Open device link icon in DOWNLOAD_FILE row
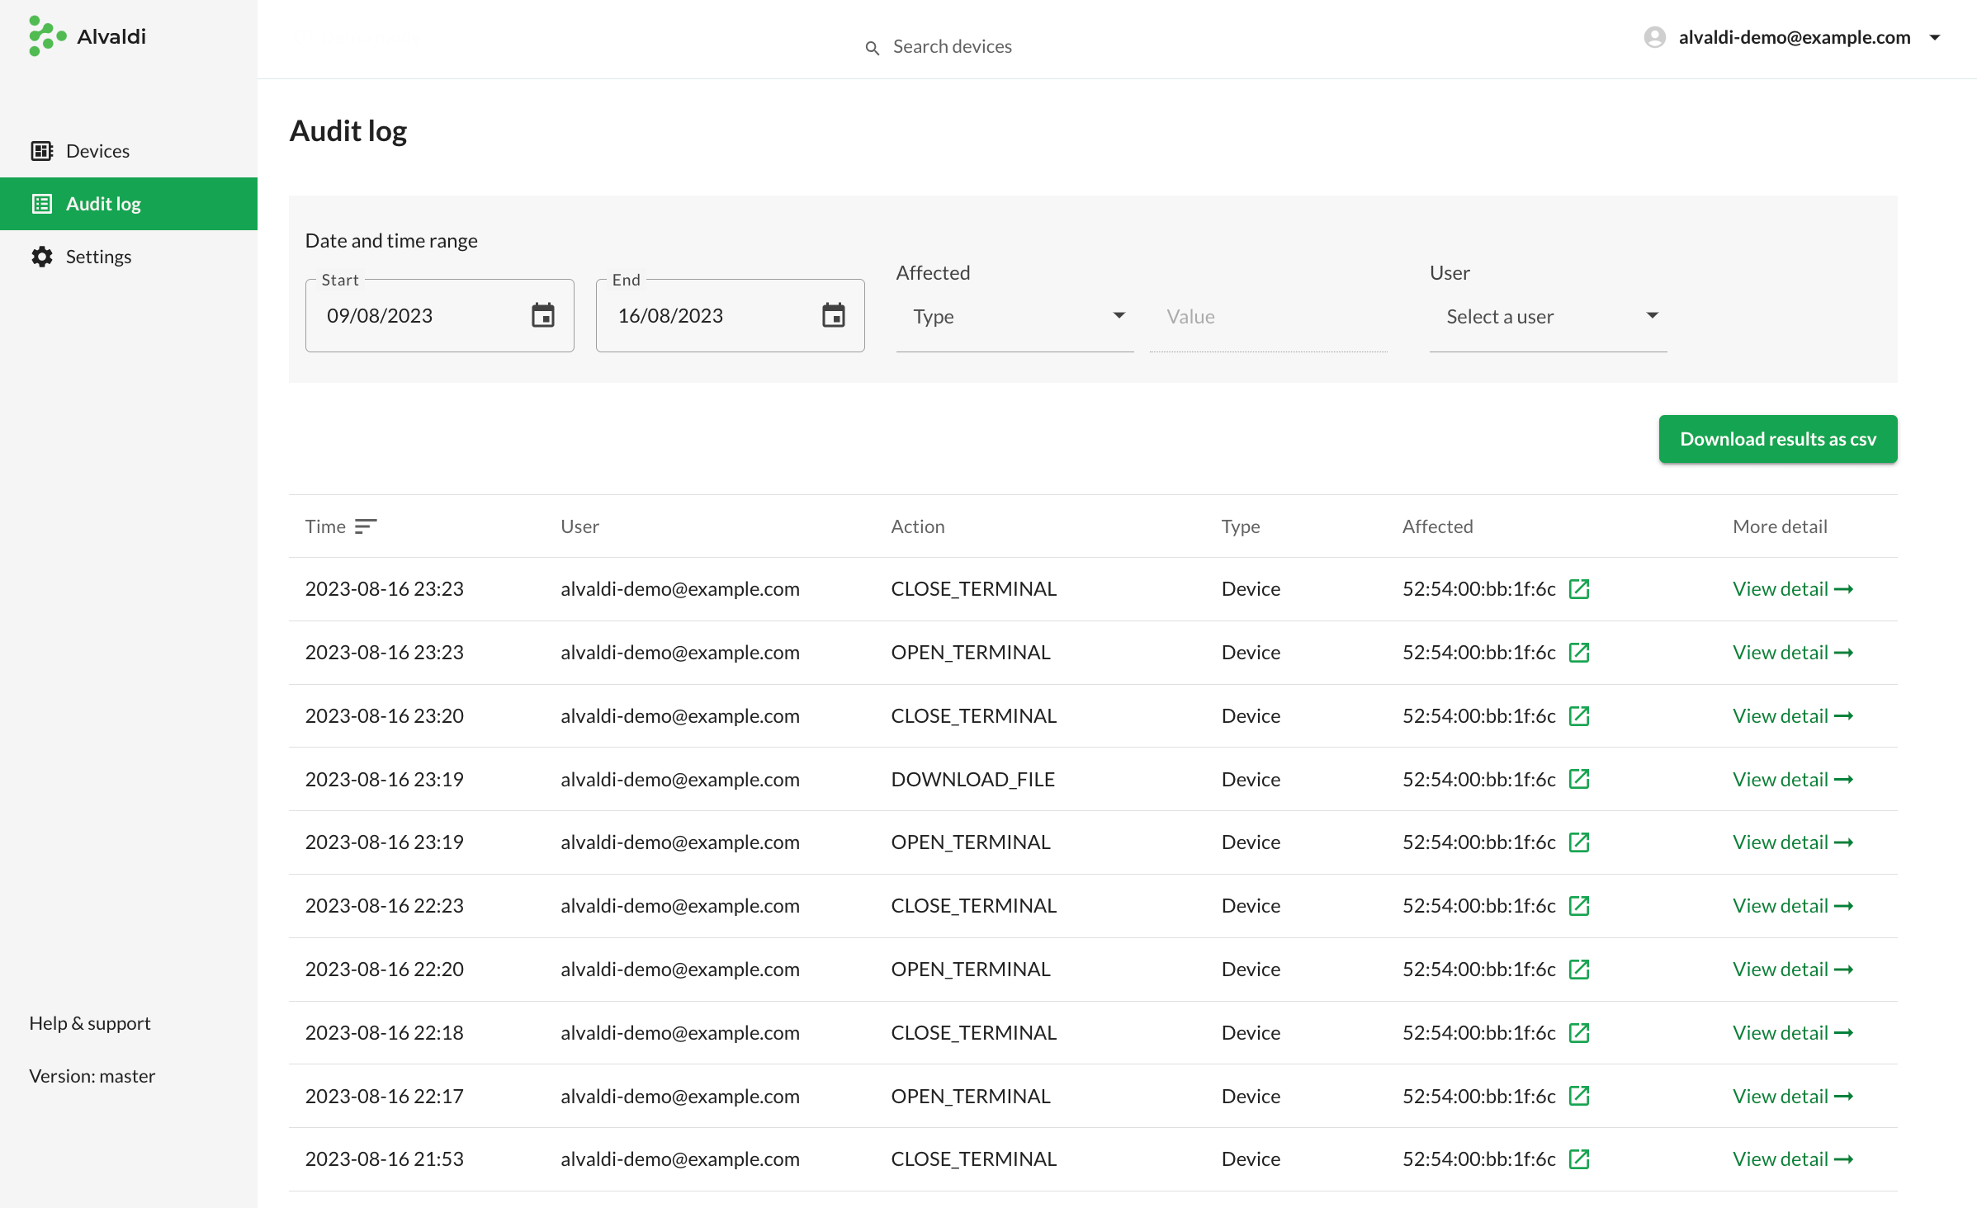 click(x=1578, y=779)
